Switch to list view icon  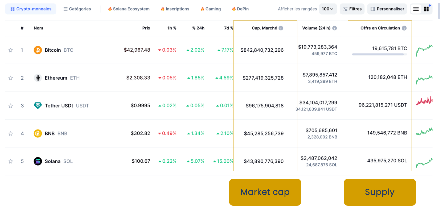tap(416, 9)
